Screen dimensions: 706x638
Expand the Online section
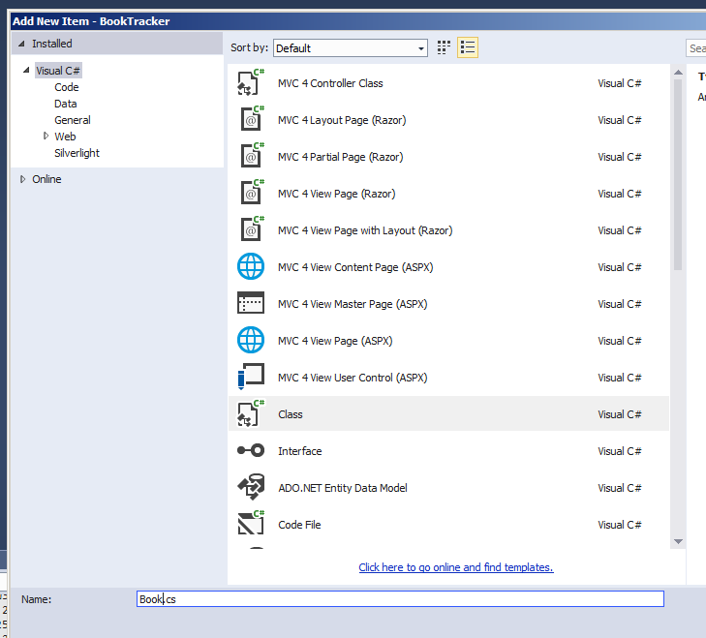(23, 179)
